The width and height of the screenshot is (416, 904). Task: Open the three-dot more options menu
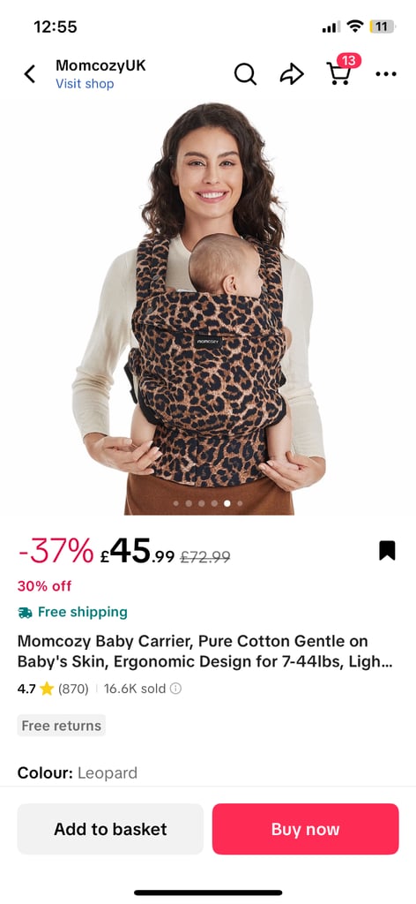coord(385,74)
